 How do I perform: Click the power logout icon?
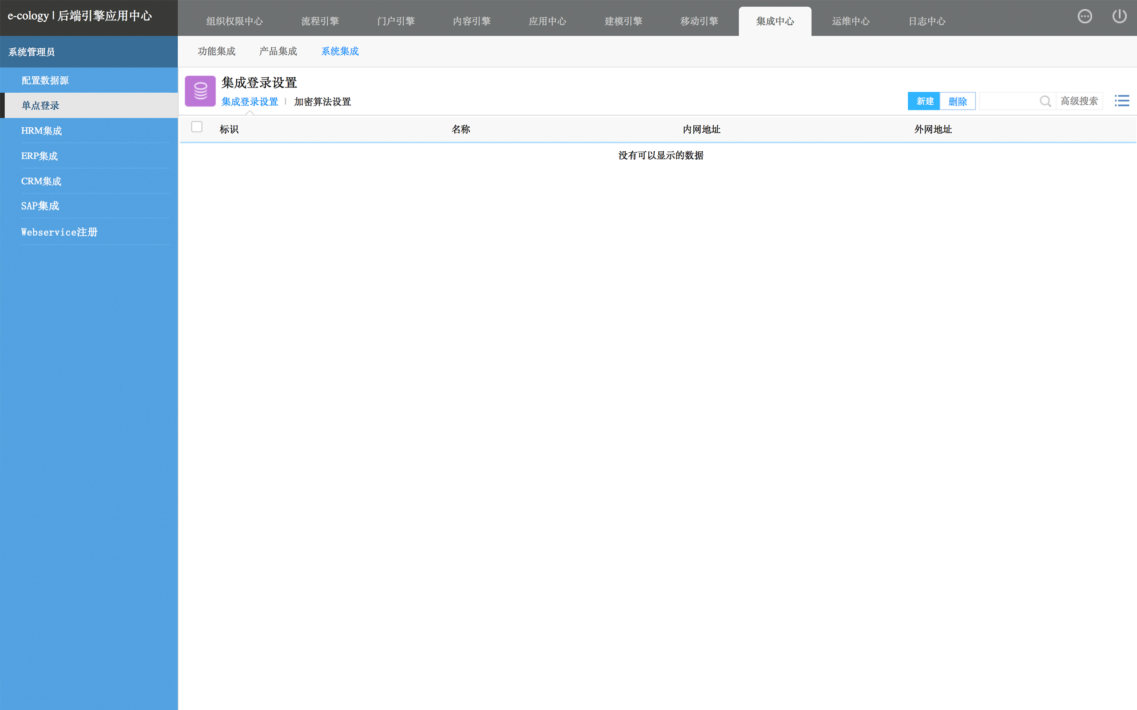pyautogui.click(x=1119, y=16)
